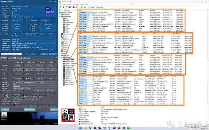Collapse the Motherboard tree node
The height and width of the screenshot is (130, 209).
[60, 16]
